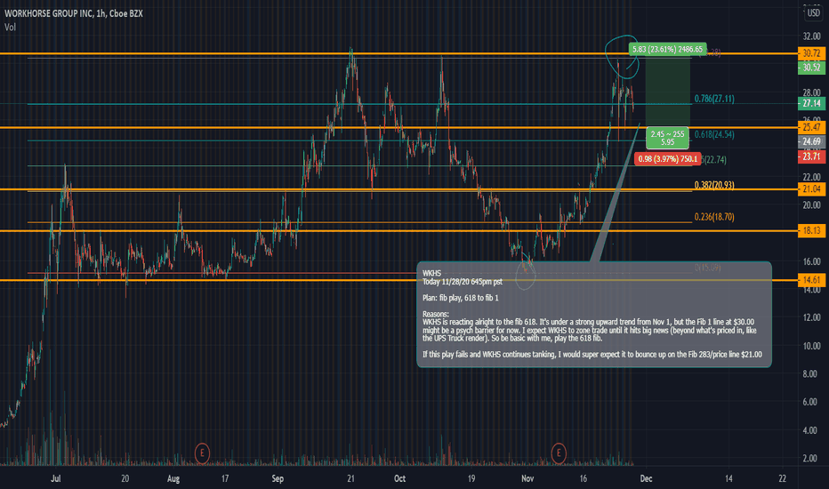This screenshot has width=829, height=489.
Task: Click the 6.00 price axis label
Action: coord(811,402)
